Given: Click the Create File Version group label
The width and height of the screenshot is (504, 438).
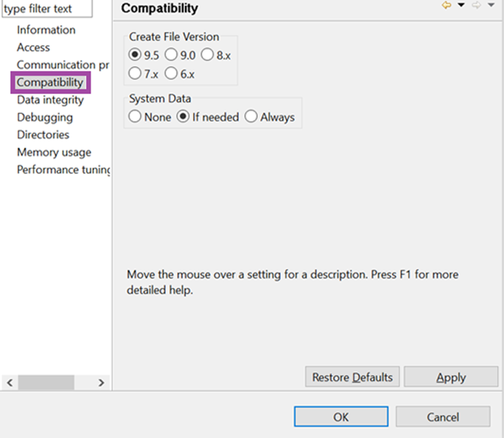Looking at the screenshot, I should tap(174, 36).
